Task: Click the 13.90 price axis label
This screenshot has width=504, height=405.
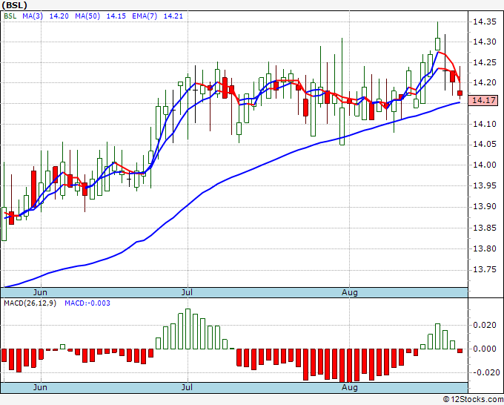Action: click(485, 206)
